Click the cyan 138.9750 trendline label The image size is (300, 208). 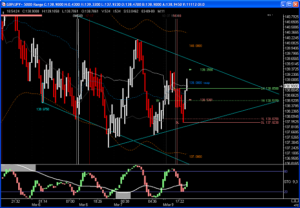tap(42, 109)
